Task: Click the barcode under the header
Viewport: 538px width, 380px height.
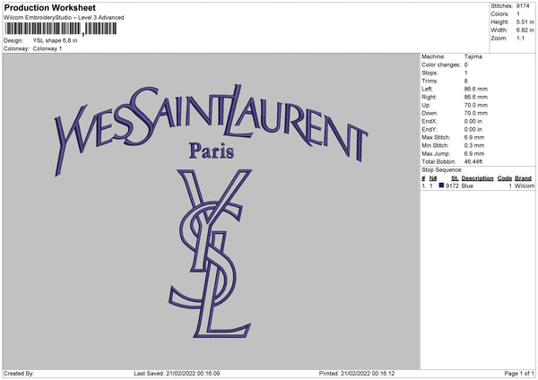Action: point(60,29)
